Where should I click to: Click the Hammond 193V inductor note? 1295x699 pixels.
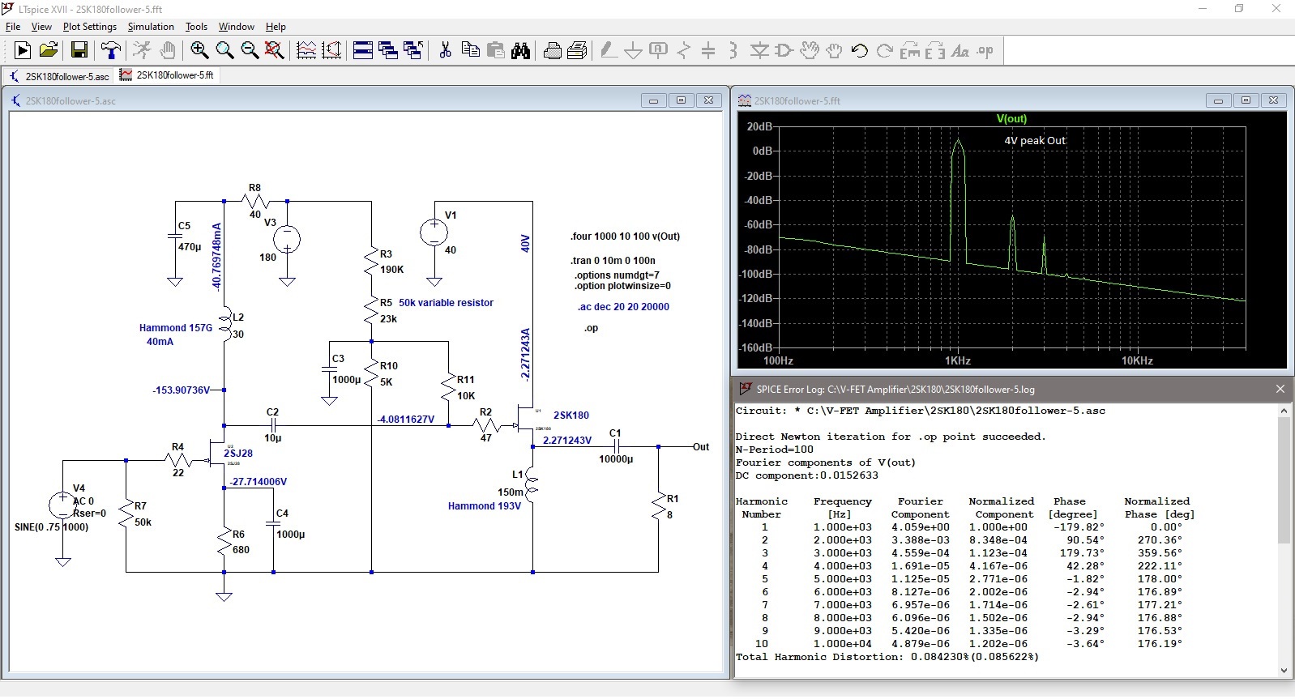[485, 506]
